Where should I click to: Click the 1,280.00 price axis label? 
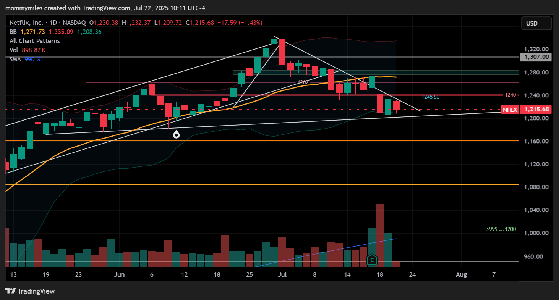(536, 73)
